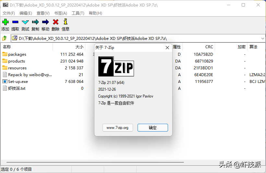Select the products folder name
The width and height of the screenshot is (266, 173).
click(17, 61)
